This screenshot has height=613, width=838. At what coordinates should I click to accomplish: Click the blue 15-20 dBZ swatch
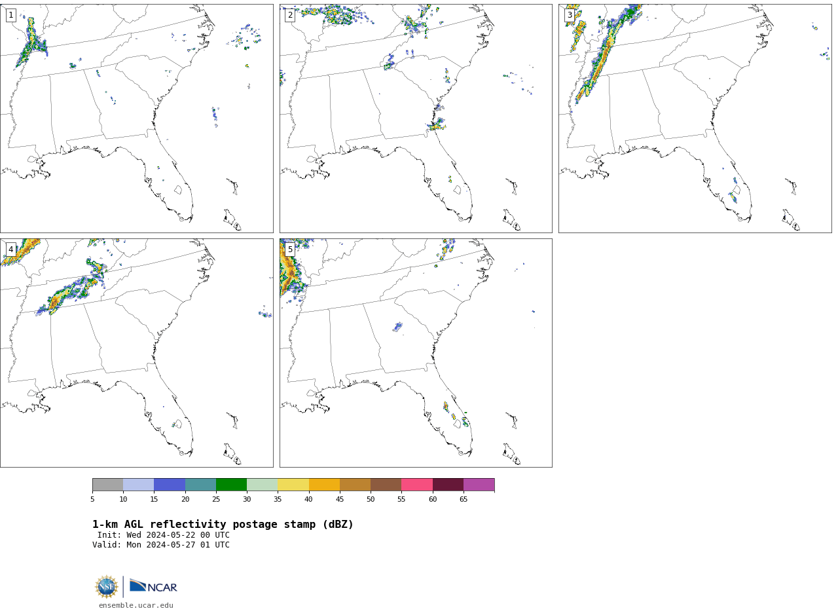tap(170, 485)
